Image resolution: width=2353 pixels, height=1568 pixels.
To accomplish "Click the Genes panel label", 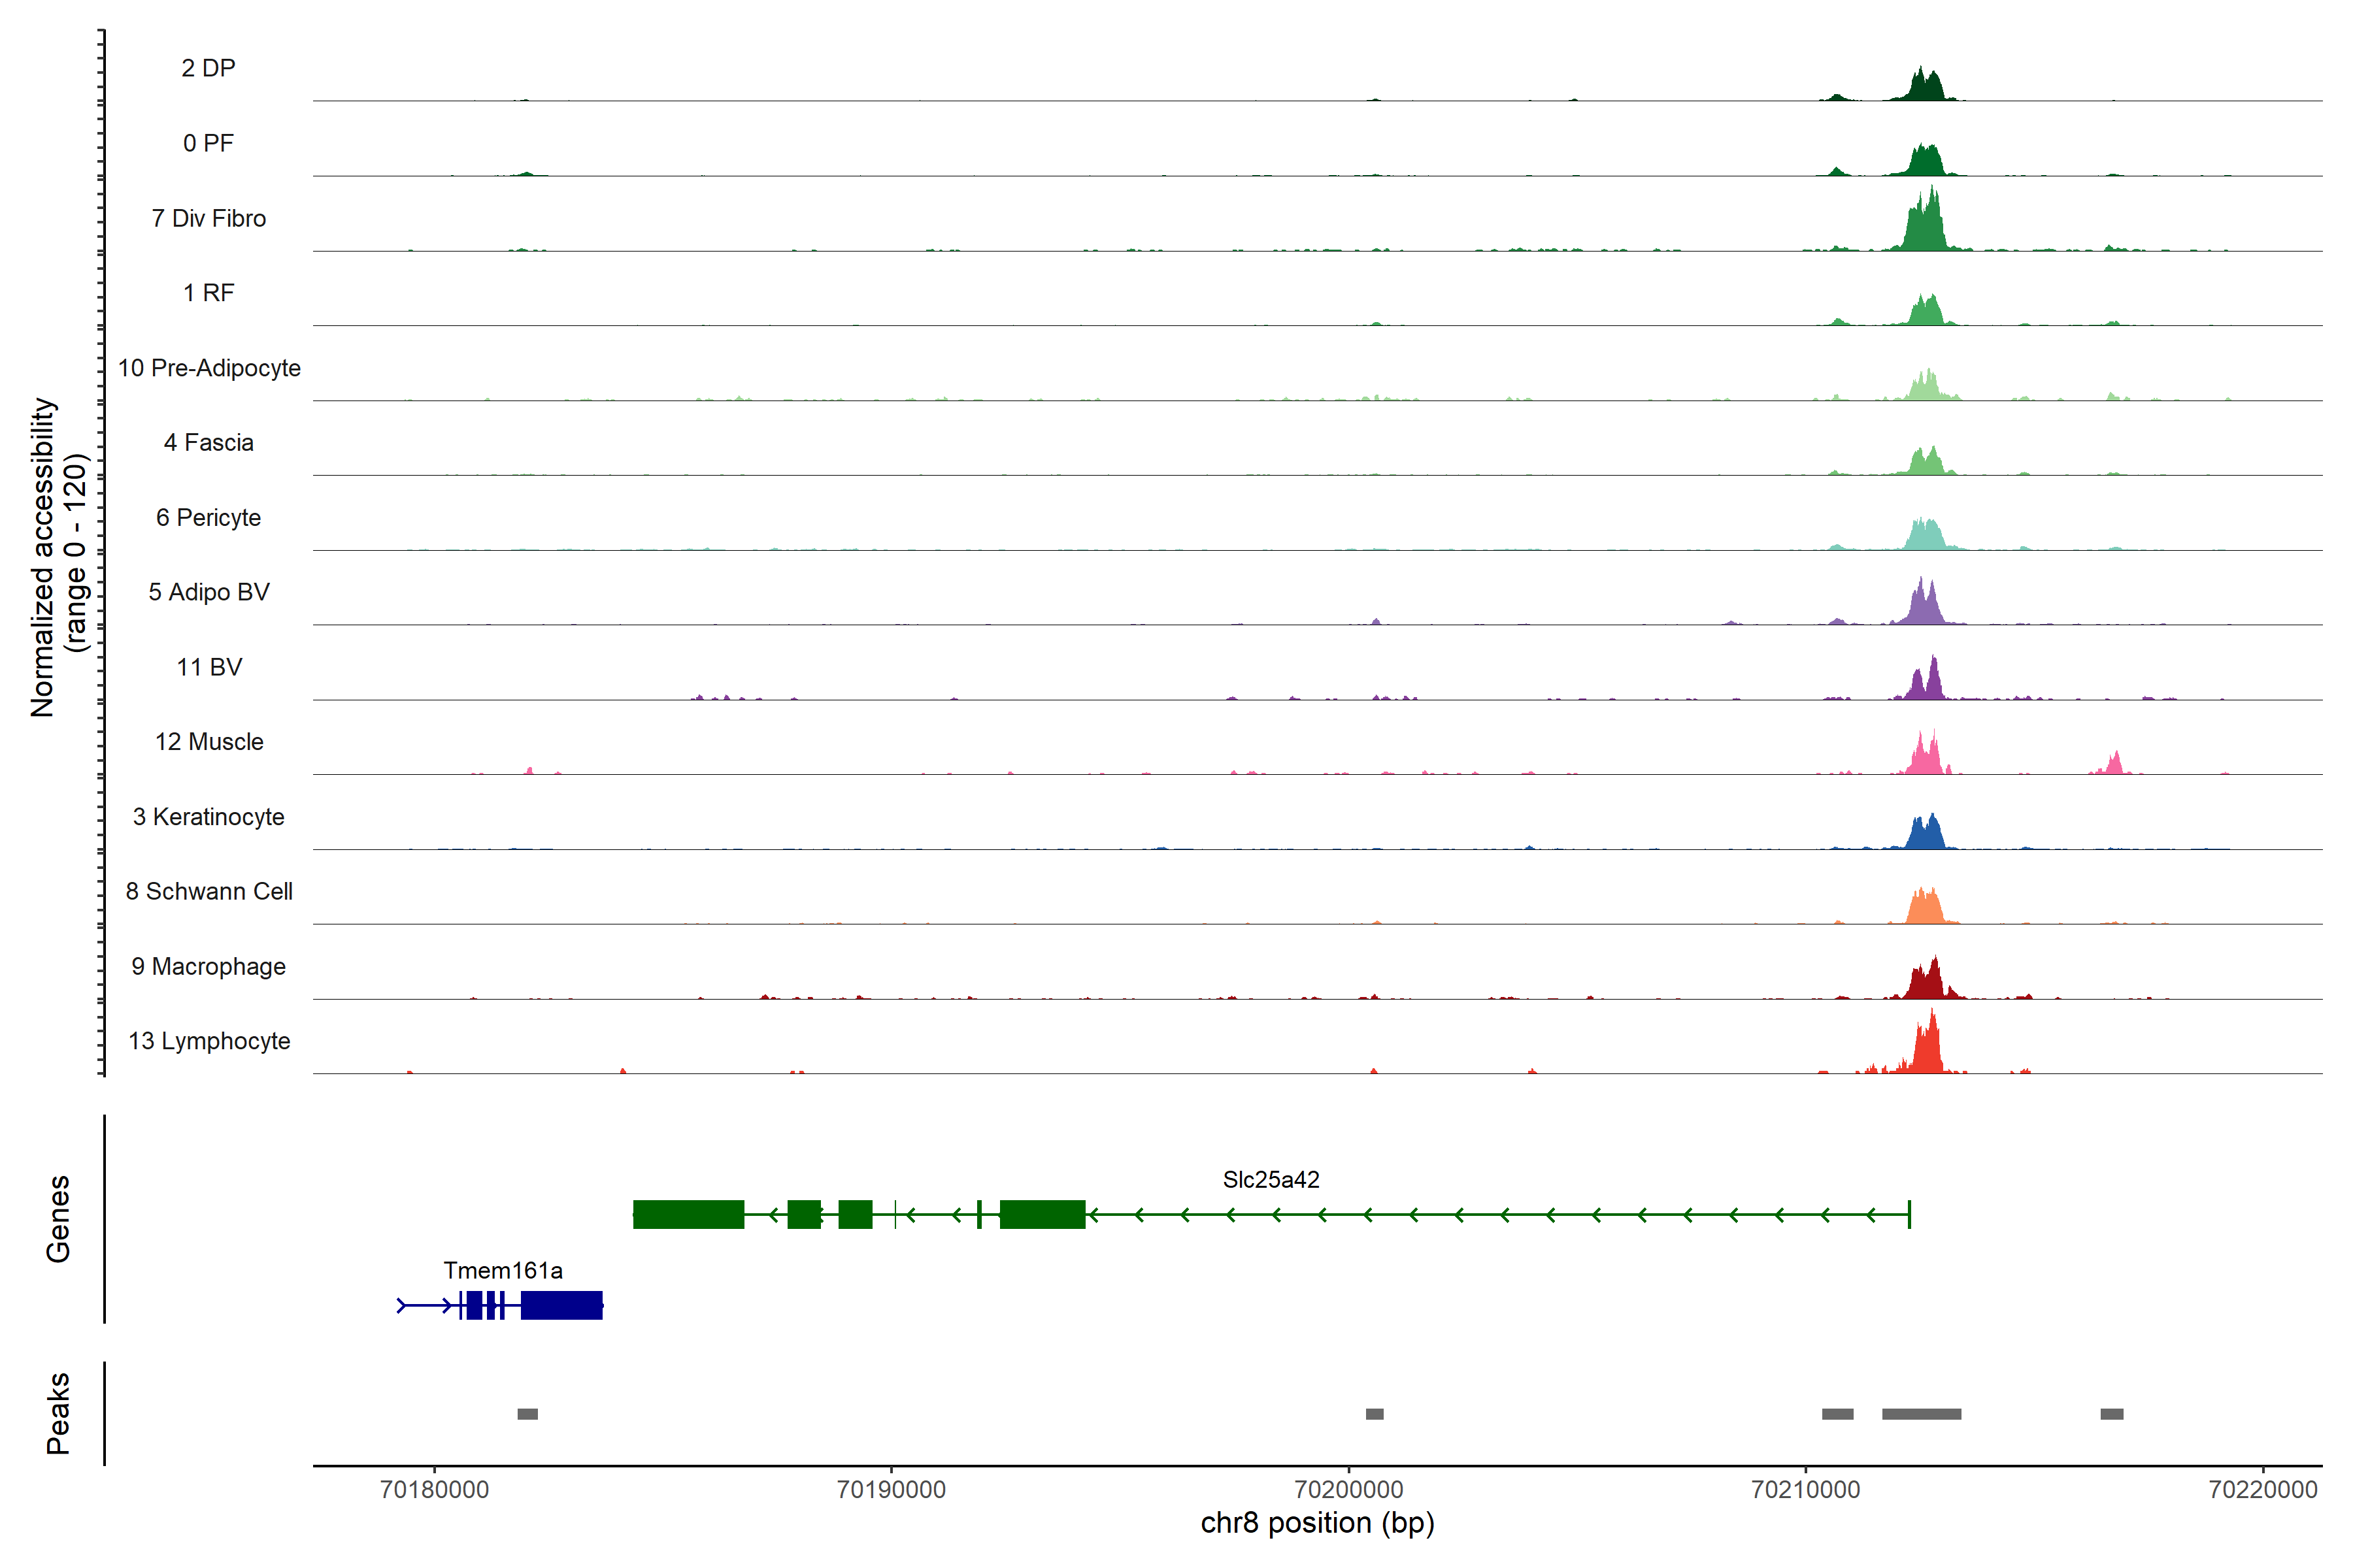I will pyautogui.click(x=58, y=1219).
